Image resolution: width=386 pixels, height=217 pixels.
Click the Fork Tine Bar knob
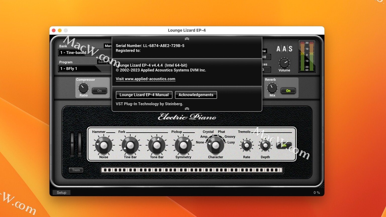coord(130,145)
